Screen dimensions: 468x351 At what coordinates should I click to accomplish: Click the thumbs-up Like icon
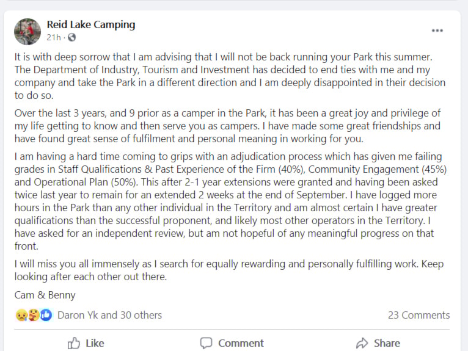tap(74, 343)
